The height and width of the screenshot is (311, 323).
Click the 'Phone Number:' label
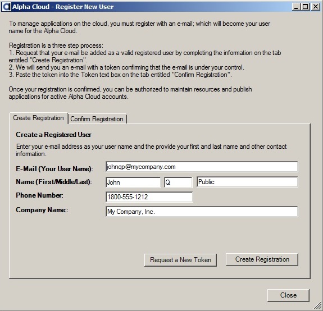39,195
